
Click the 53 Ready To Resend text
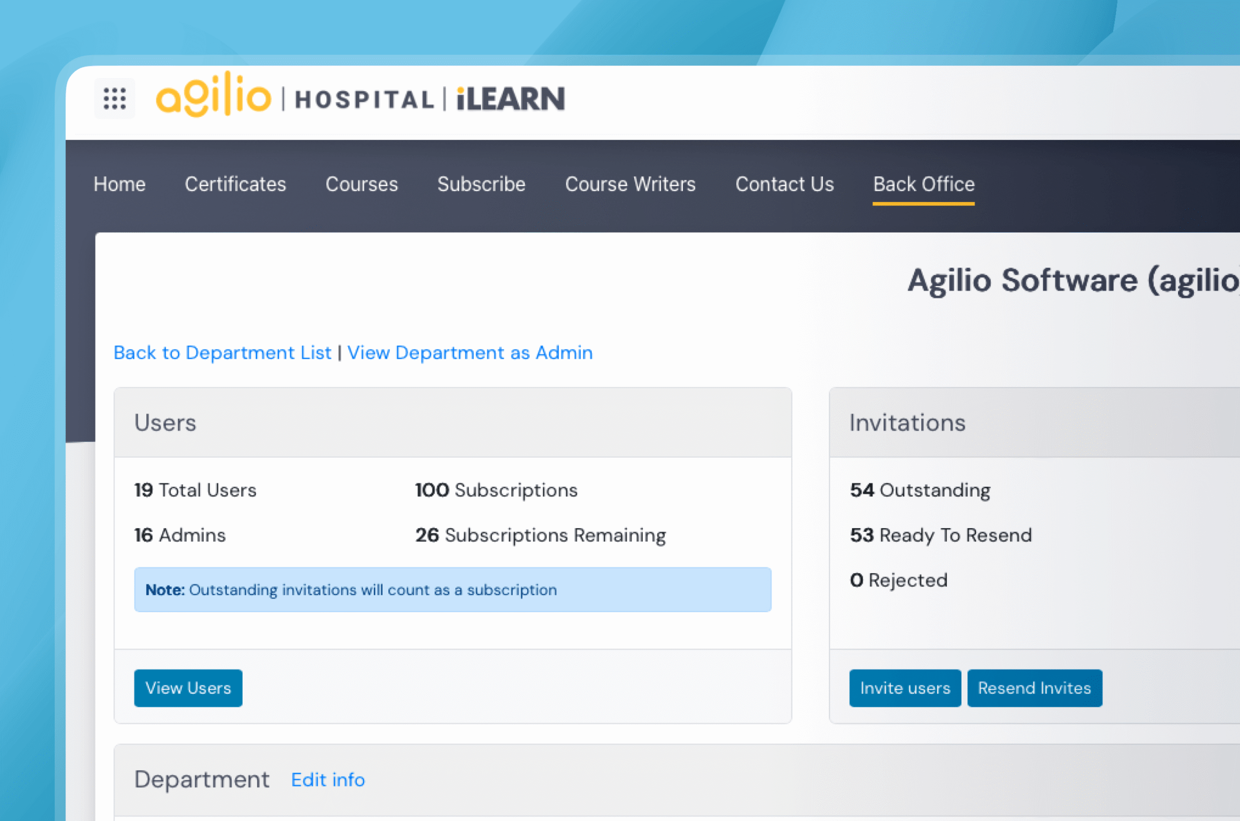click(x=941, y=535)
